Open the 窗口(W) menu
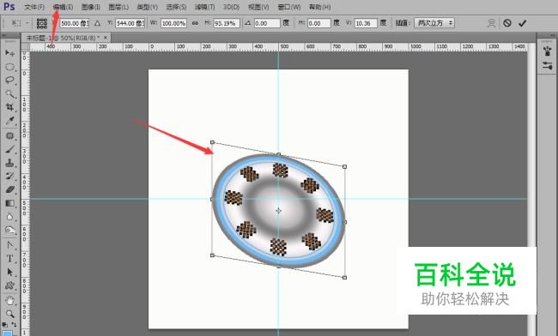 (288, 7)
